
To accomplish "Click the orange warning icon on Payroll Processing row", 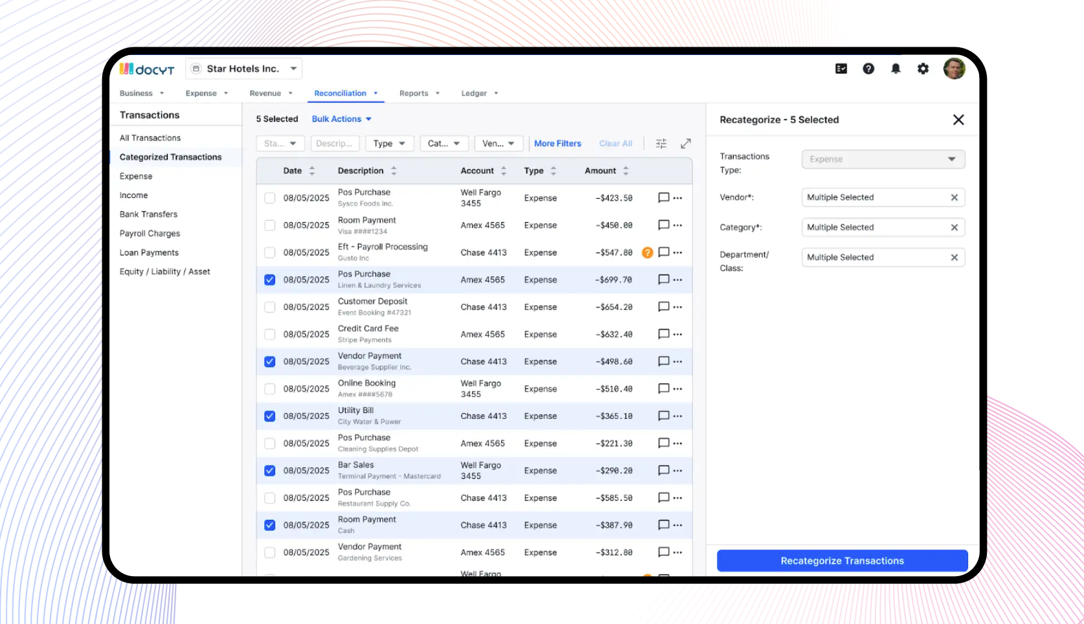I will click(647, 252).
